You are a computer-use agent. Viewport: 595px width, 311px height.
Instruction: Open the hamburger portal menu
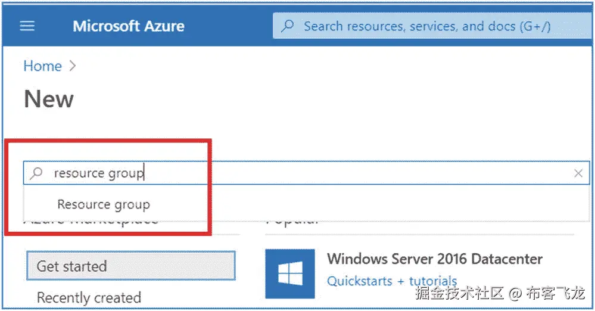27,26
